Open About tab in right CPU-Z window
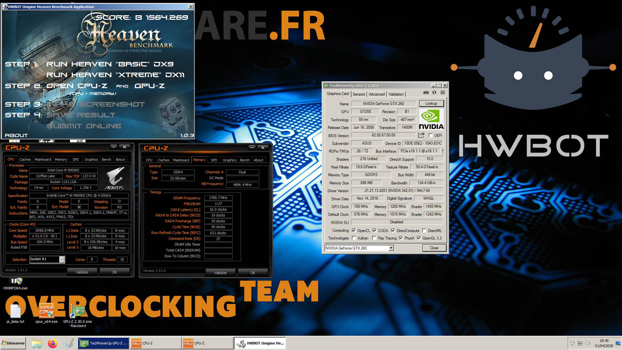 tap(259, 160)
